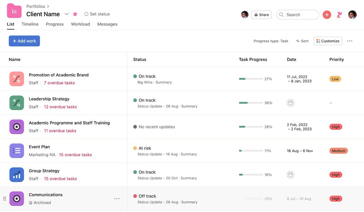
Task: Toggle the Set status indicator
Action: coord(86,14)
